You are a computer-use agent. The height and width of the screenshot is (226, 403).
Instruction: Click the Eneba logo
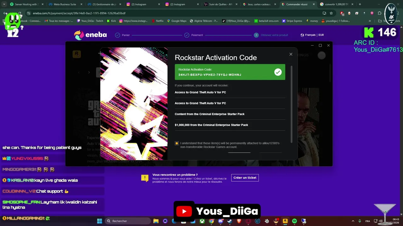(90, 35)
